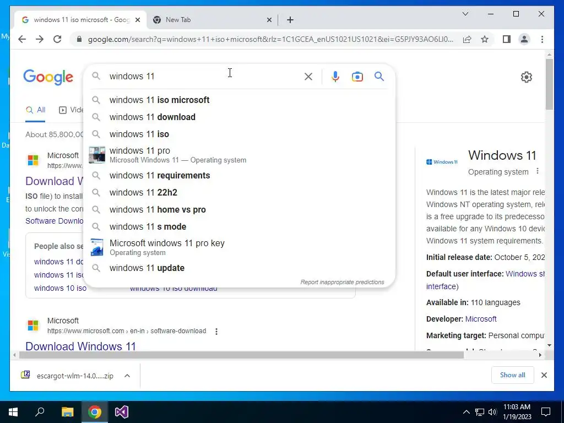The width and height of the screenshot is (564, 423).
Task: Click the windows 10 iso related search
Action: 60,288
